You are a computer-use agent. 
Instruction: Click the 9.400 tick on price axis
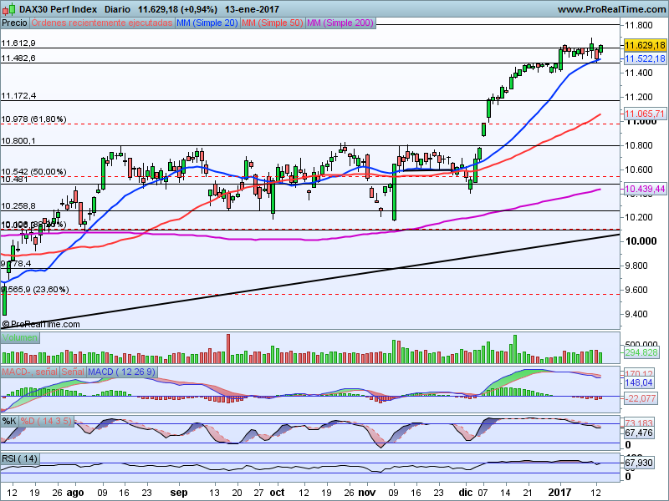638,315
